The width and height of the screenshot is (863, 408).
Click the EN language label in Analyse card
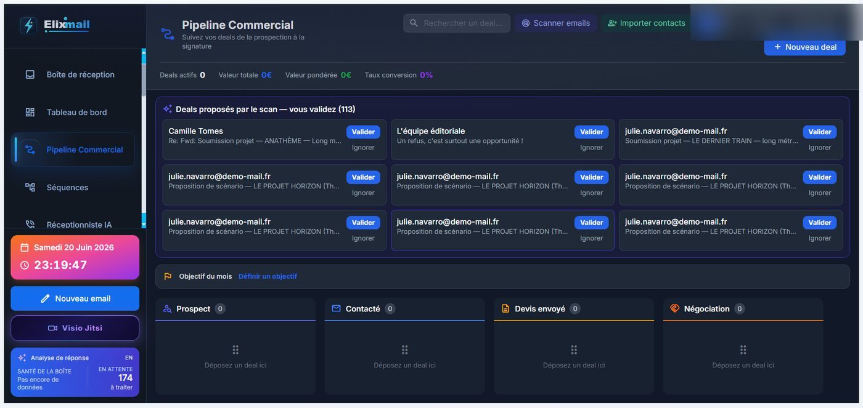[x=129, y=358]
